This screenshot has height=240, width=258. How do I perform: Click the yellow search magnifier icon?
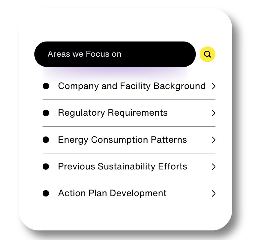[x=208, y=54]
